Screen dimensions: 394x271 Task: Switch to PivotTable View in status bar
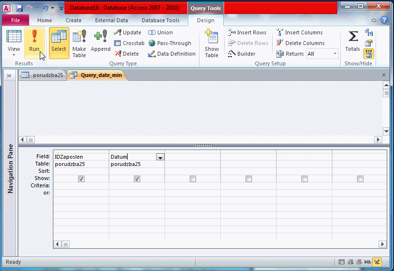[350, 262]
